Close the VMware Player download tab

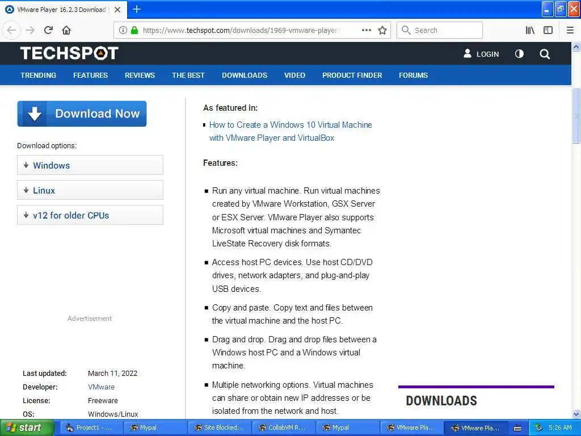coord(117,10)
